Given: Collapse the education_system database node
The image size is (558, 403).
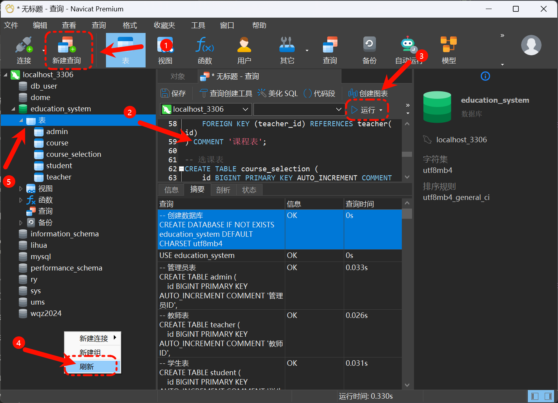Looking at the screenshot, I should pyautogui.click(x=13, y=109).
